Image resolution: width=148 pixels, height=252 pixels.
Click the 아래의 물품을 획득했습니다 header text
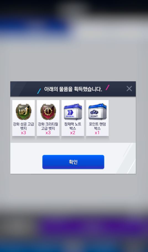[x=73, y=89]
